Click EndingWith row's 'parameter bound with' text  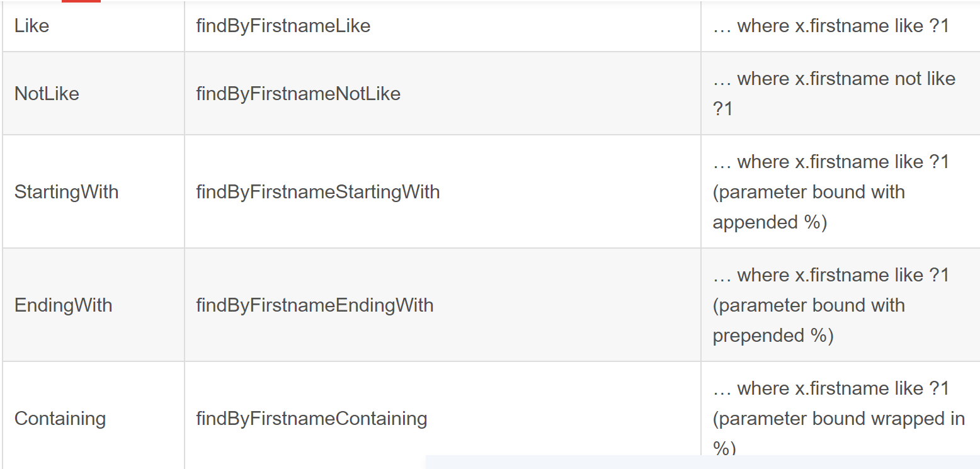(x=809, y=305)
